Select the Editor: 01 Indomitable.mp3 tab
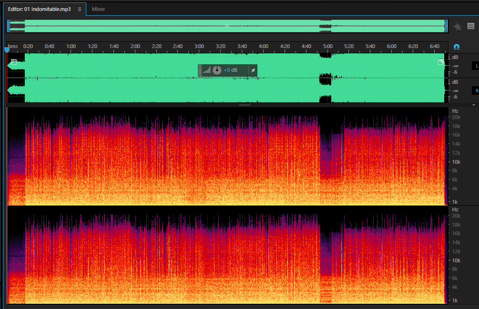This screenshot has width=479, height=309. [39, 9]
